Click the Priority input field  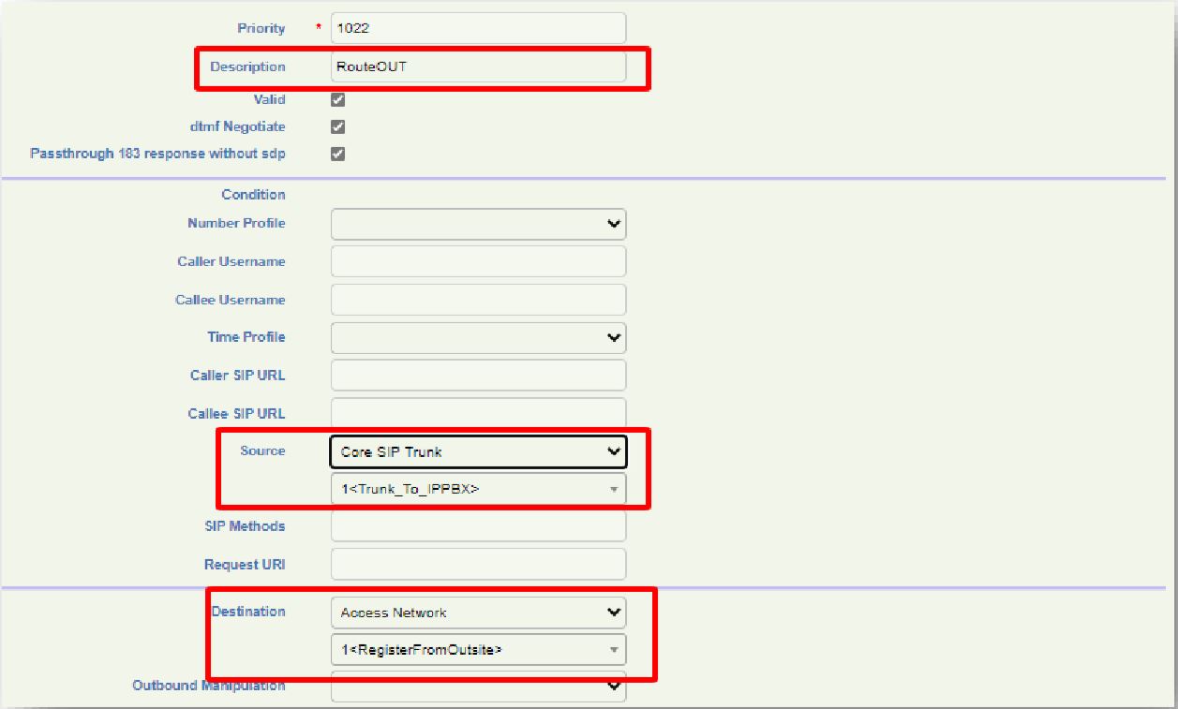pos(478,28)
